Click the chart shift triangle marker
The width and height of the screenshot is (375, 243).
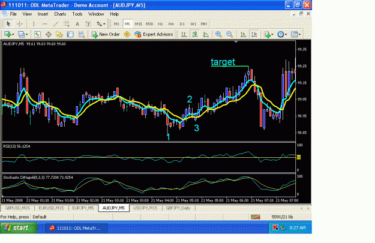[236, 42]
